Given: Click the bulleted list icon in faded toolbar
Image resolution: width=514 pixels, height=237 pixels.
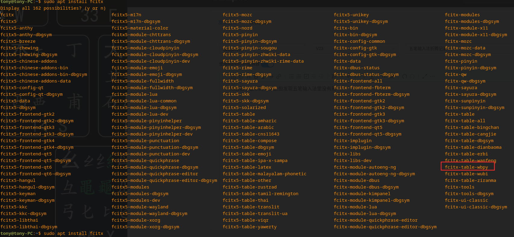Looking at the screenshot, I should coord(291,76).
